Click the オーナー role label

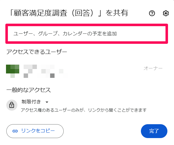point(153,68)
